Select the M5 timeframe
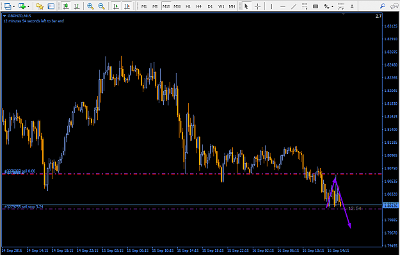 [155, 6]
